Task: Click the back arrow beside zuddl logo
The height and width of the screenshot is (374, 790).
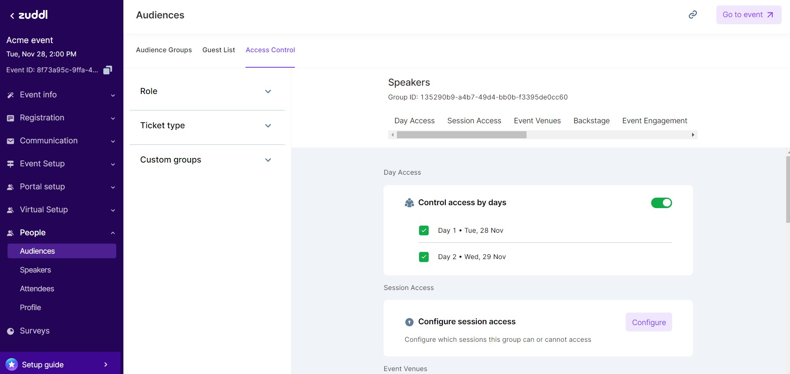Action: pyautogui.click(x=12, y=16)
